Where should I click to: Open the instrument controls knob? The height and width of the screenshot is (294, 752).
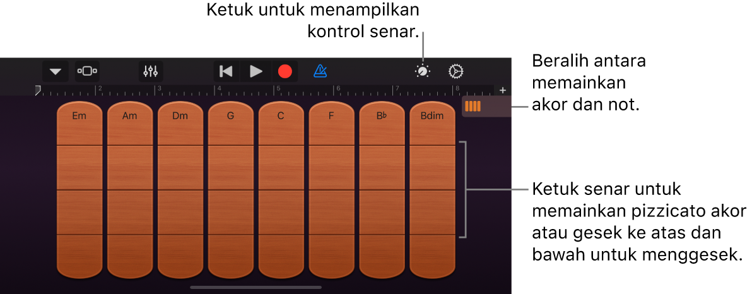click(x=423, y=71)
